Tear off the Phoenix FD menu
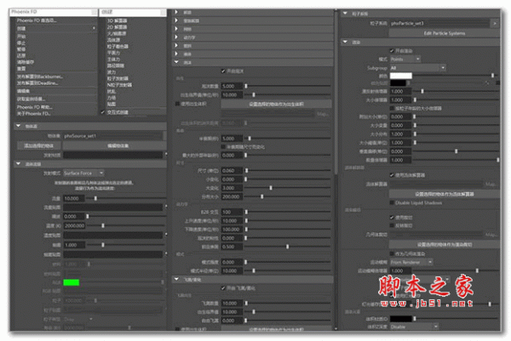 coord(95,12)
